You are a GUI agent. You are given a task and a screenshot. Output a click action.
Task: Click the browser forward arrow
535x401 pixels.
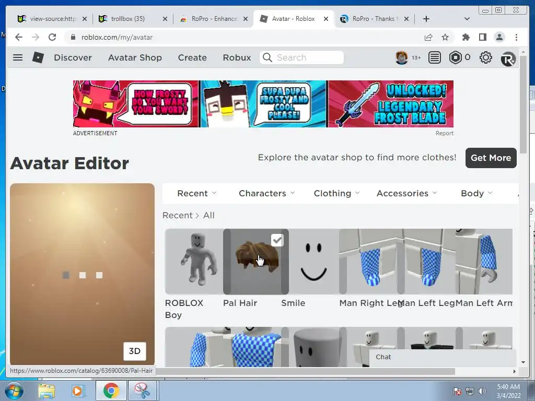click(36, 37)
